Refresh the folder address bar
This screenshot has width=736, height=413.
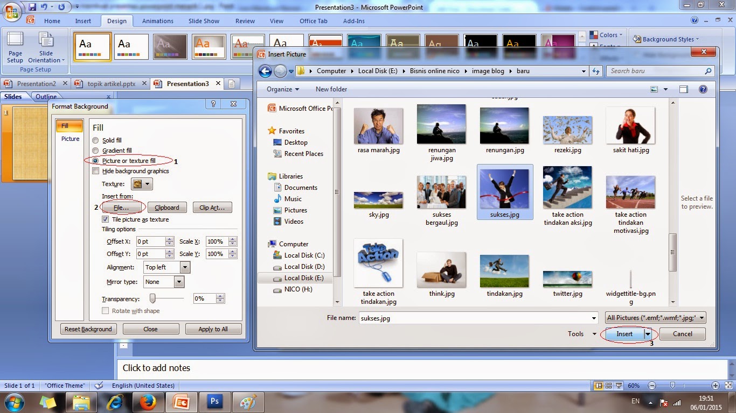[x=596, y=71]
